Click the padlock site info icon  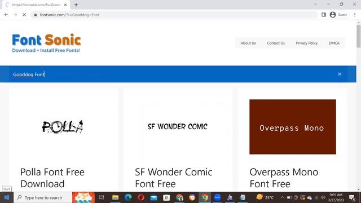click(x=35, y=15)
